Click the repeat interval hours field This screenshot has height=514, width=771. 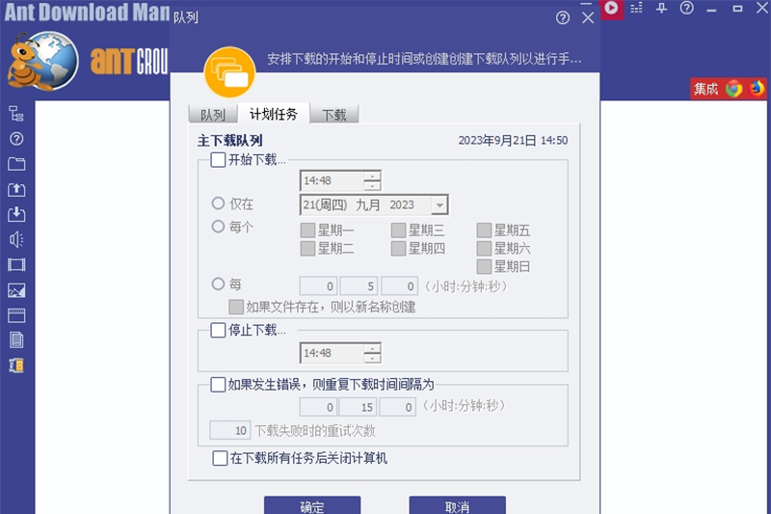coord(318,286)
